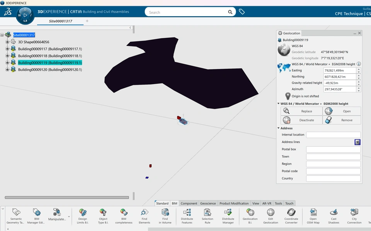Click the tag icon beside search
Screen dimensions: 371x231
tap(242, 12)
